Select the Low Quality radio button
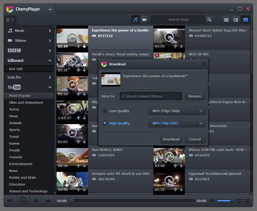 pos(105,111)
